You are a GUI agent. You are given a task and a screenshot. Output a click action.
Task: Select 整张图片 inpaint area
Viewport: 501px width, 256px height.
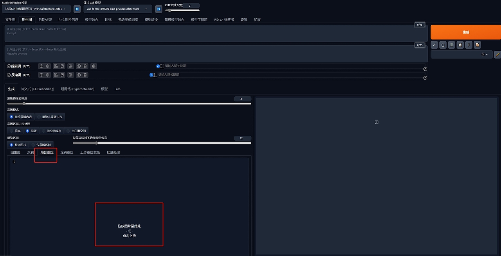coord(18,145)
